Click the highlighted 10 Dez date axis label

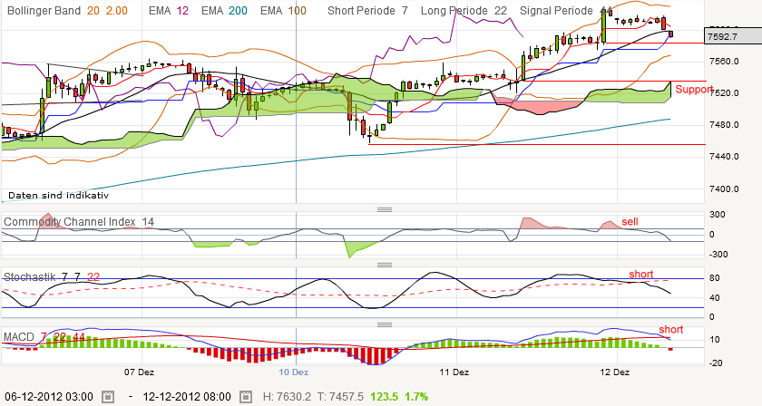tap(294, 372)
